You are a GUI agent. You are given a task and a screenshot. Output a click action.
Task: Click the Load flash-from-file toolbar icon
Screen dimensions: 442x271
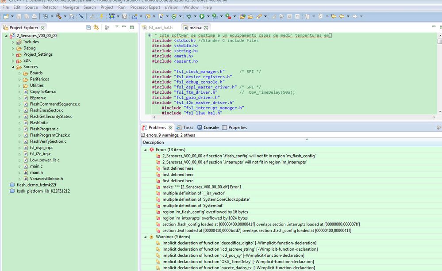112,16
